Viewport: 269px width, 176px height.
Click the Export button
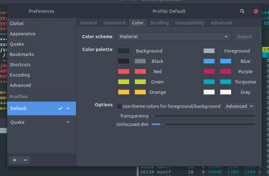click(x=244, y=36)
